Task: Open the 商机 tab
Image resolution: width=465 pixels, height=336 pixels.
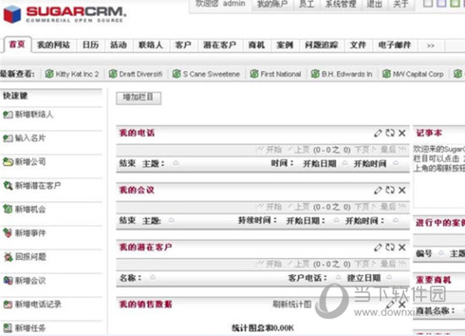Action: point(256,45)
